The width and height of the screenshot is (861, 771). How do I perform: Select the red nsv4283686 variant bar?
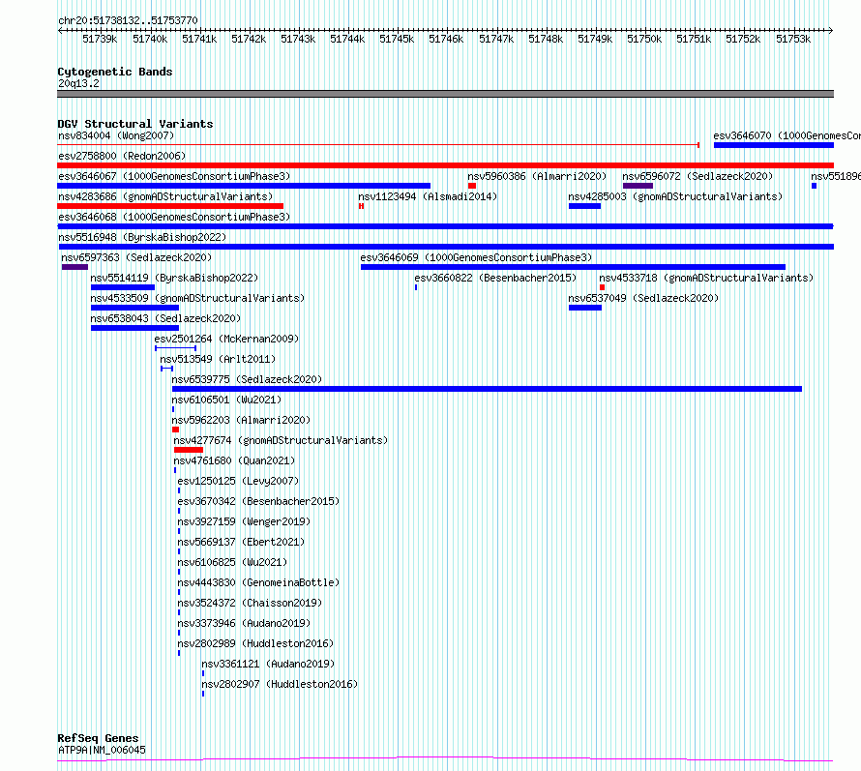click(x=170, y=206)
